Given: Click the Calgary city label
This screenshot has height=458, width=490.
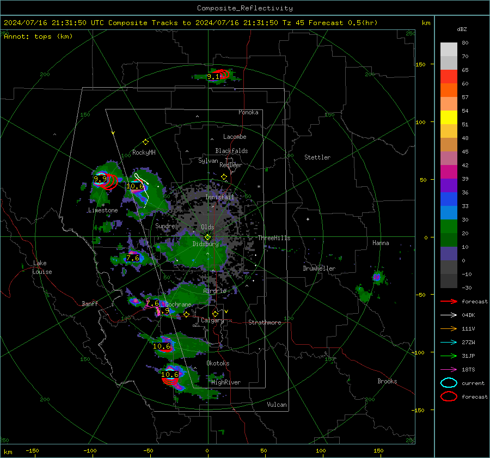Looking at the screenshot, I should tap(212, 320).
